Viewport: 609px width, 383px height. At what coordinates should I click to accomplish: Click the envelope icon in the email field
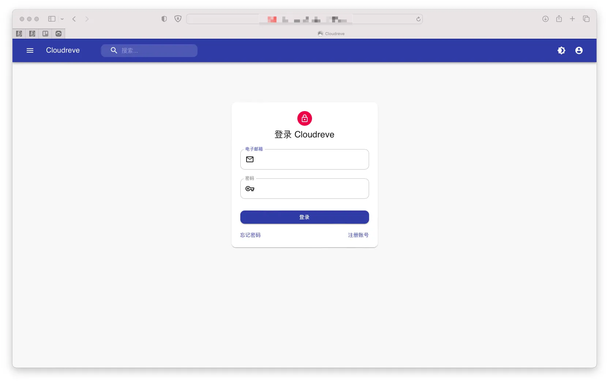pyautogui.click(x=250, y=159)
